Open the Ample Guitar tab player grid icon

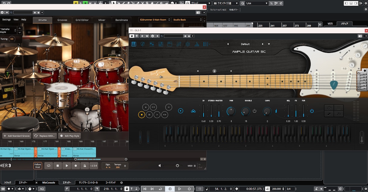161,44
